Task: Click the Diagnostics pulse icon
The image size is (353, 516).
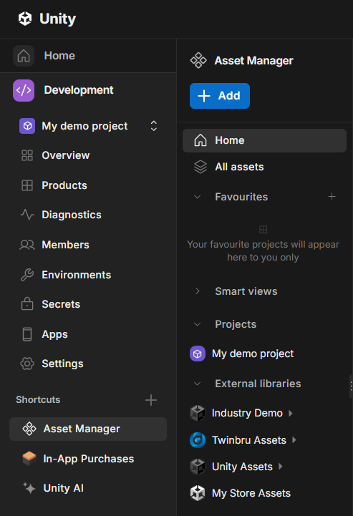Action: (27, 215)
